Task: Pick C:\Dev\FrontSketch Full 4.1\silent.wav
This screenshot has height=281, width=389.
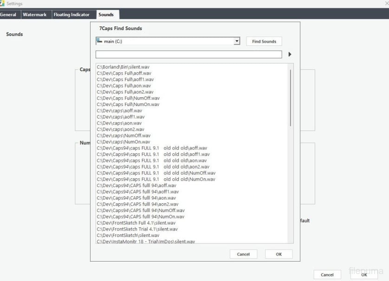Action: pyautogui.click(x=136, y=223)
